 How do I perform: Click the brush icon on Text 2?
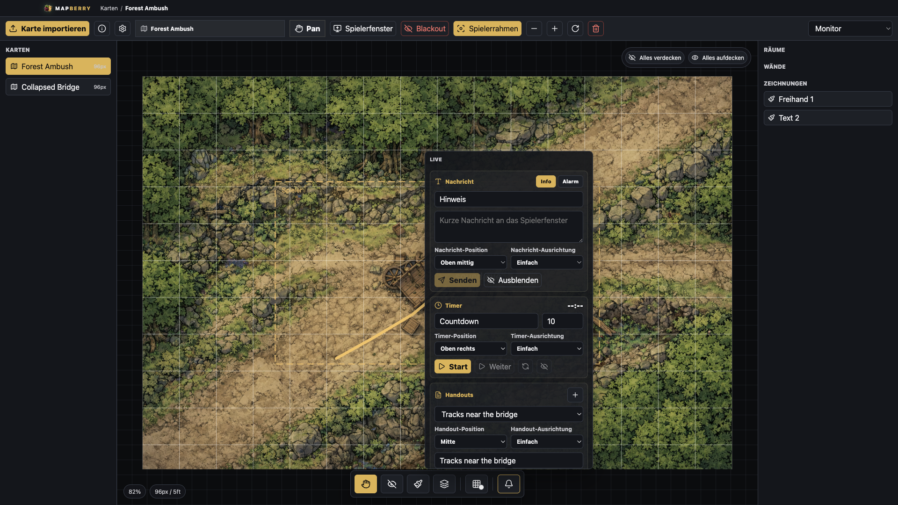tap(772, 118)
